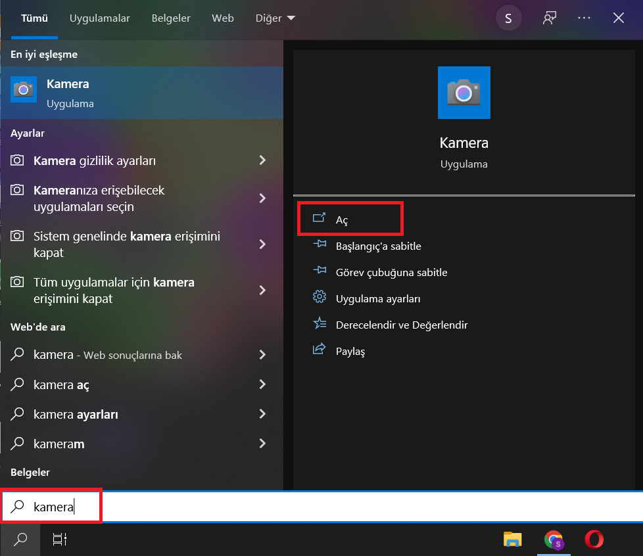Click the taskbar search magnifier icon

coord(21,540)
